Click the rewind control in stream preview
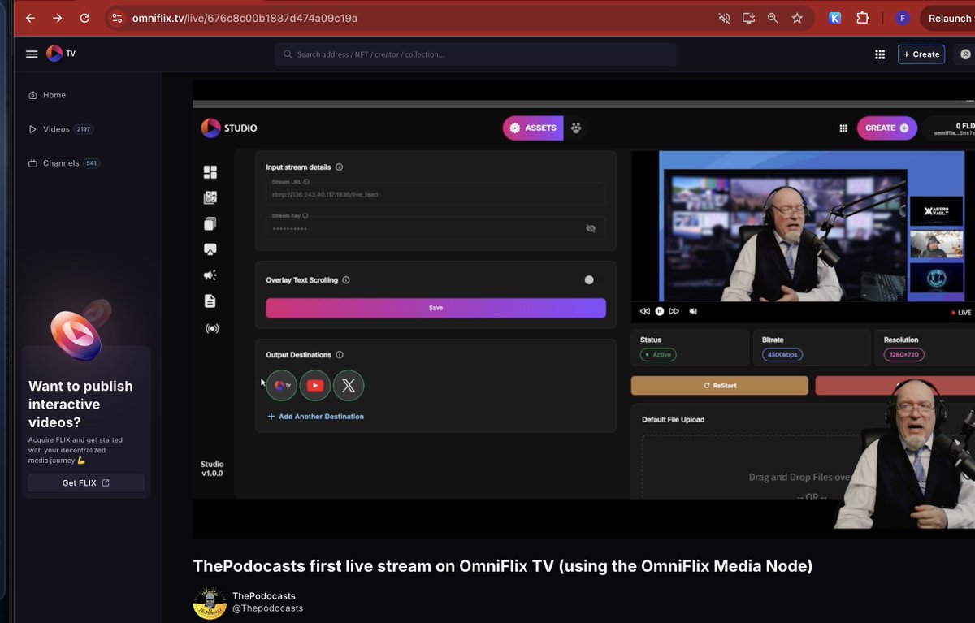The width and height of the screenshot is (975, 623). click(644, 311)
